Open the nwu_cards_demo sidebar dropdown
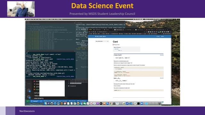Image resolution: width=205 pixels, height=115 pixels. pos(102,41)
